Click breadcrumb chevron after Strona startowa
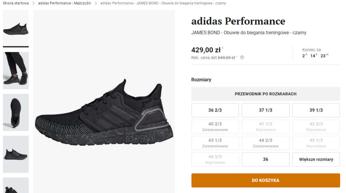Image resolution: width=346 pixels, height=193 pixels. (x=34, y=3)
